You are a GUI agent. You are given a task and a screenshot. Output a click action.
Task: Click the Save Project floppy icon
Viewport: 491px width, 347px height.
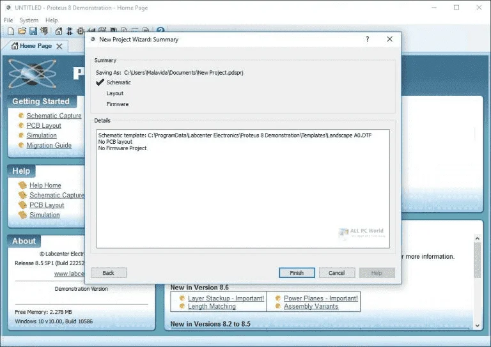pyautogui.click(x=33, y=31)
